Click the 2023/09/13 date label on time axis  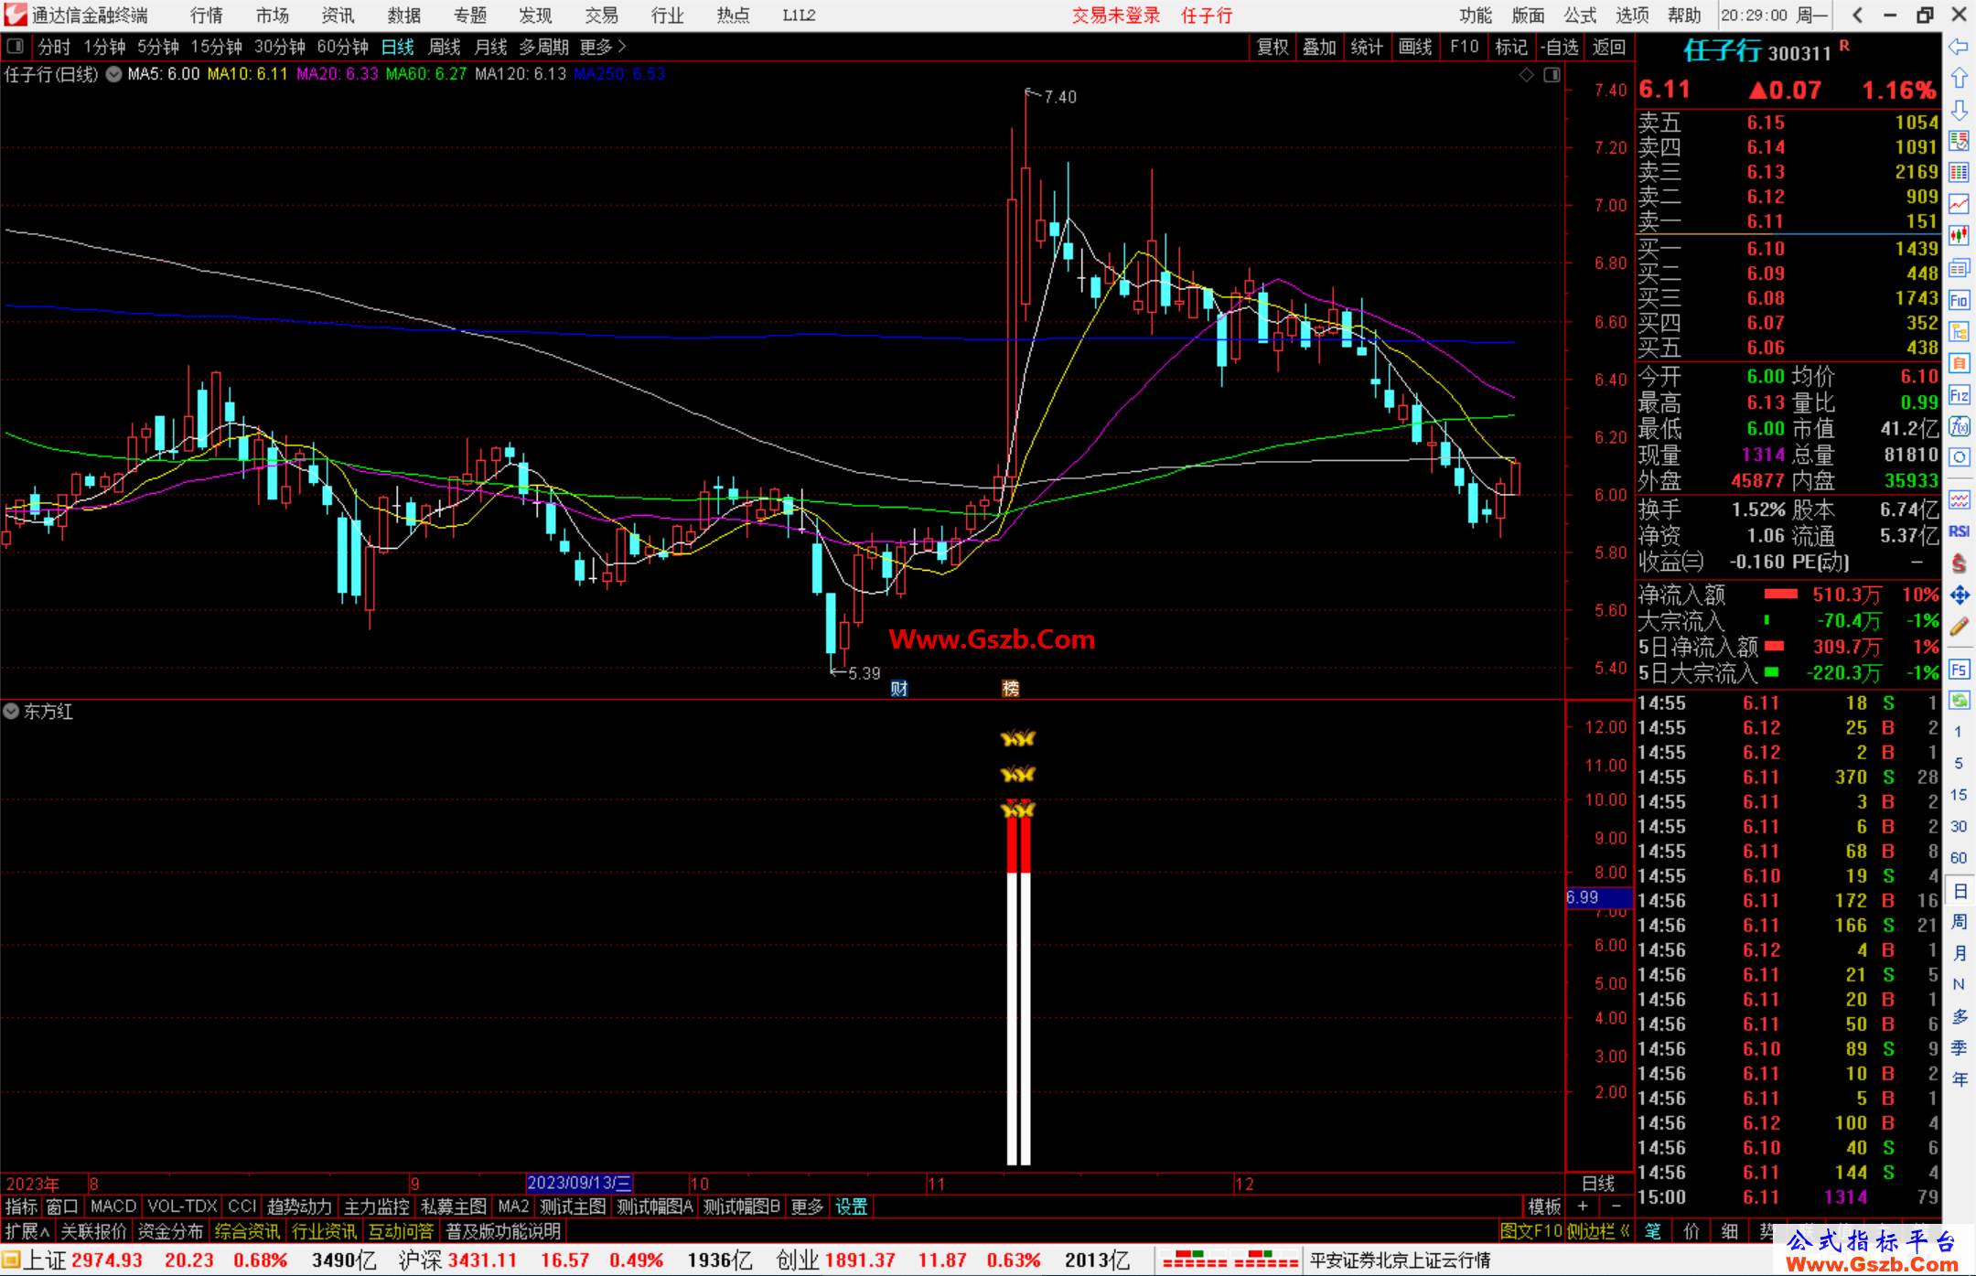point(579,1184)
